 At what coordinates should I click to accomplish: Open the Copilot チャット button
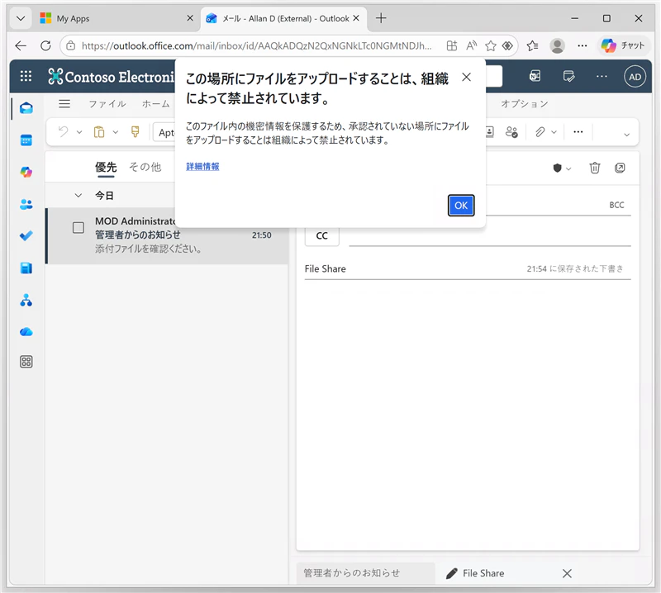coord(623,45)
